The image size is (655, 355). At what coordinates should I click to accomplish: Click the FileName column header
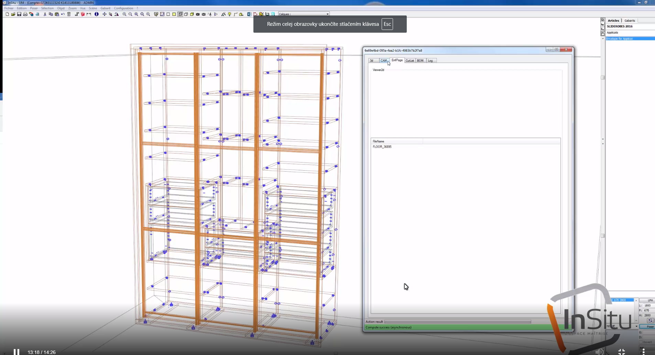pyautogui.click(x=397, y=141)
